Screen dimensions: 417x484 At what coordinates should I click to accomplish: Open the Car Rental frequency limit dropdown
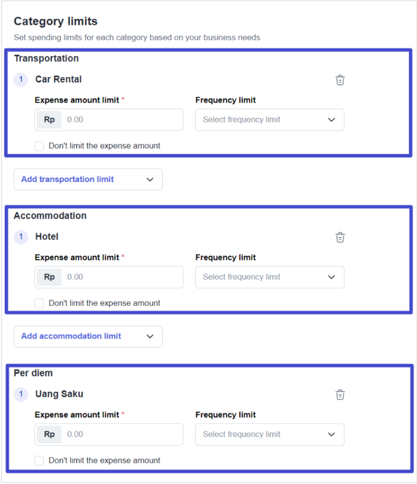[x=269, y=119]
